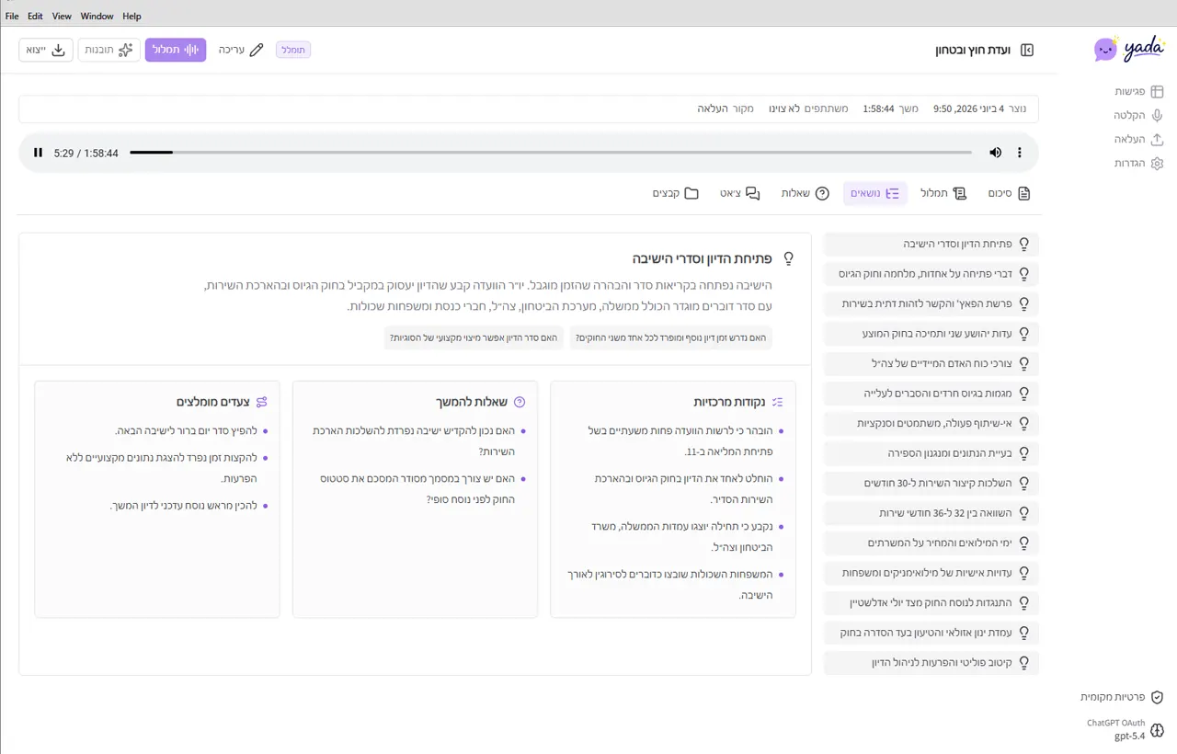Collapse the sidebar with panel icon
This screenshot has width=1177, height=754.
click(x=1027, y=50)
